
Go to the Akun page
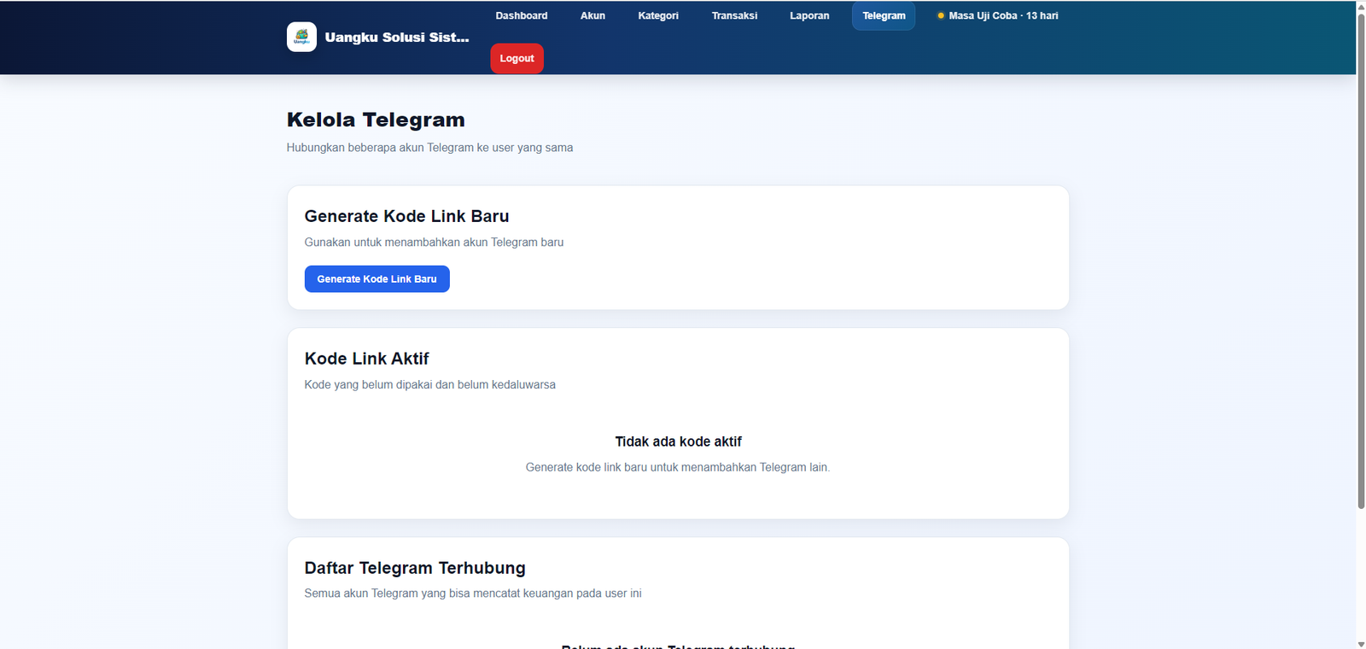click(x=593, y=15)
